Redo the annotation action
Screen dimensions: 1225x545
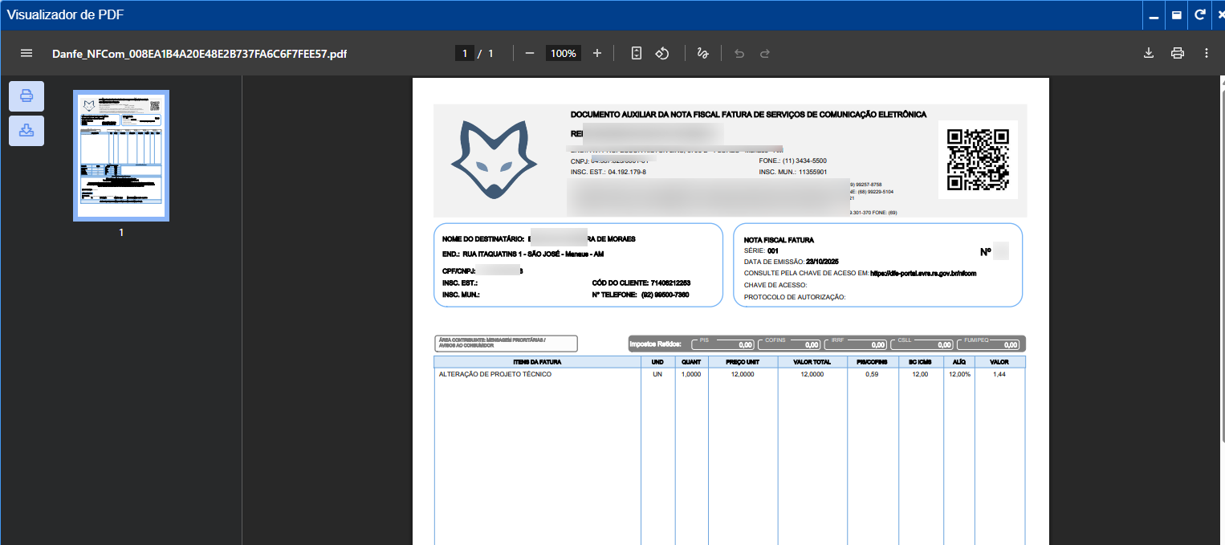[x=765, y=53]
